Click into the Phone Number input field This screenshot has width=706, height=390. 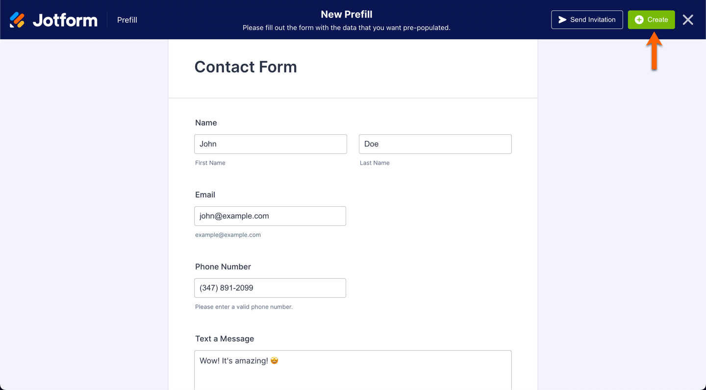[270, 288]
